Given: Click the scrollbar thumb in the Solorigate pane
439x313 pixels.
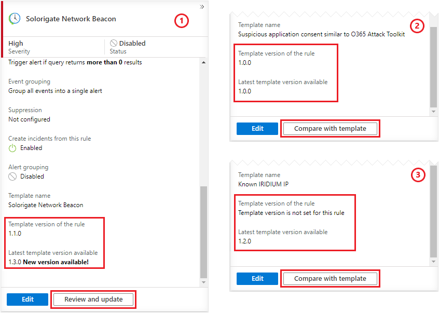Looking at the screenshot, I should click(204, 232).
